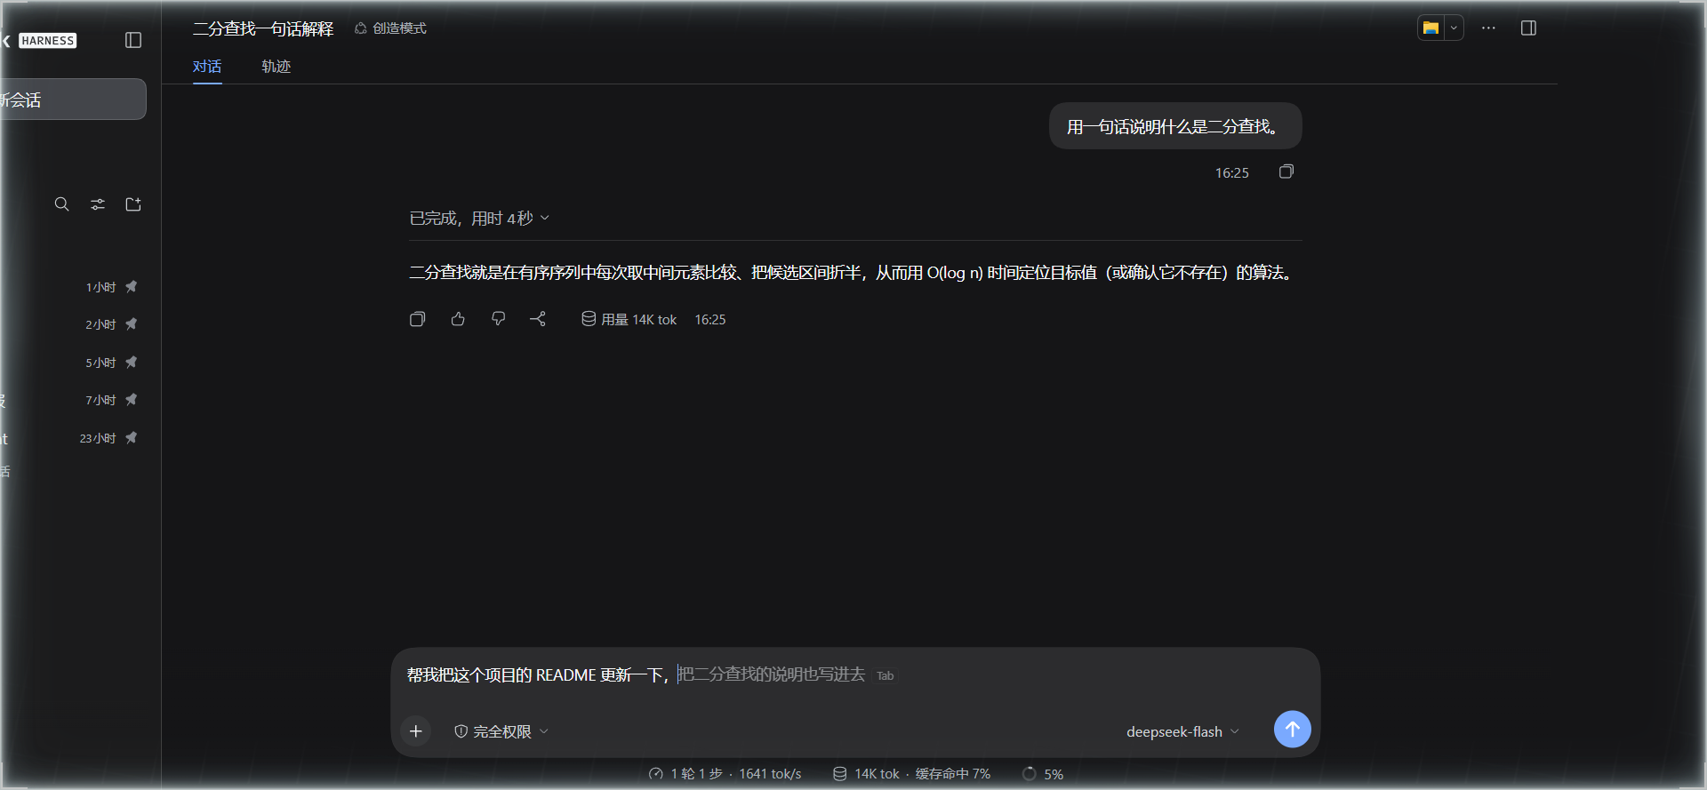The height and width of the screenshot is (790, 1707).
Task: Send the message with arrow button
Action: (x=1292, y=730)
